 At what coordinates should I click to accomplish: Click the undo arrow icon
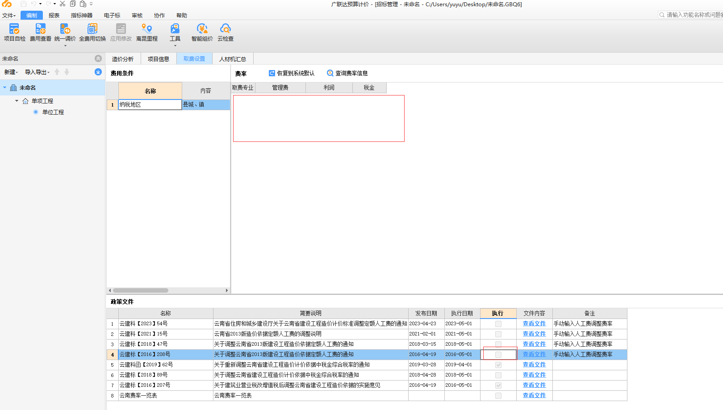click(x=33, y=4)
